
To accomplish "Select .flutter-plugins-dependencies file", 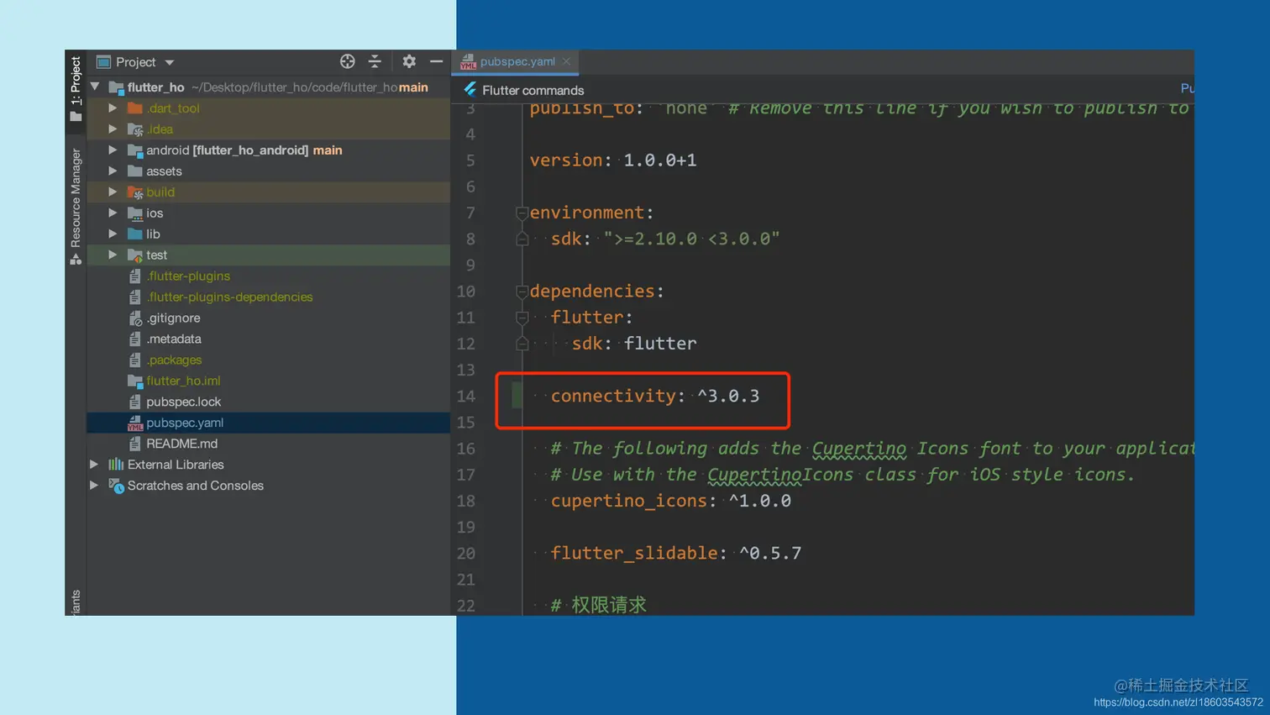I will coord(228,297).
